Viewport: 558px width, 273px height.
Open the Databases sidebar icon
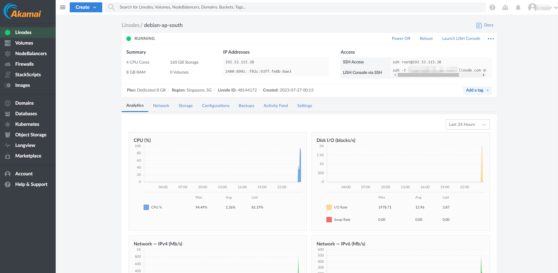8,114
